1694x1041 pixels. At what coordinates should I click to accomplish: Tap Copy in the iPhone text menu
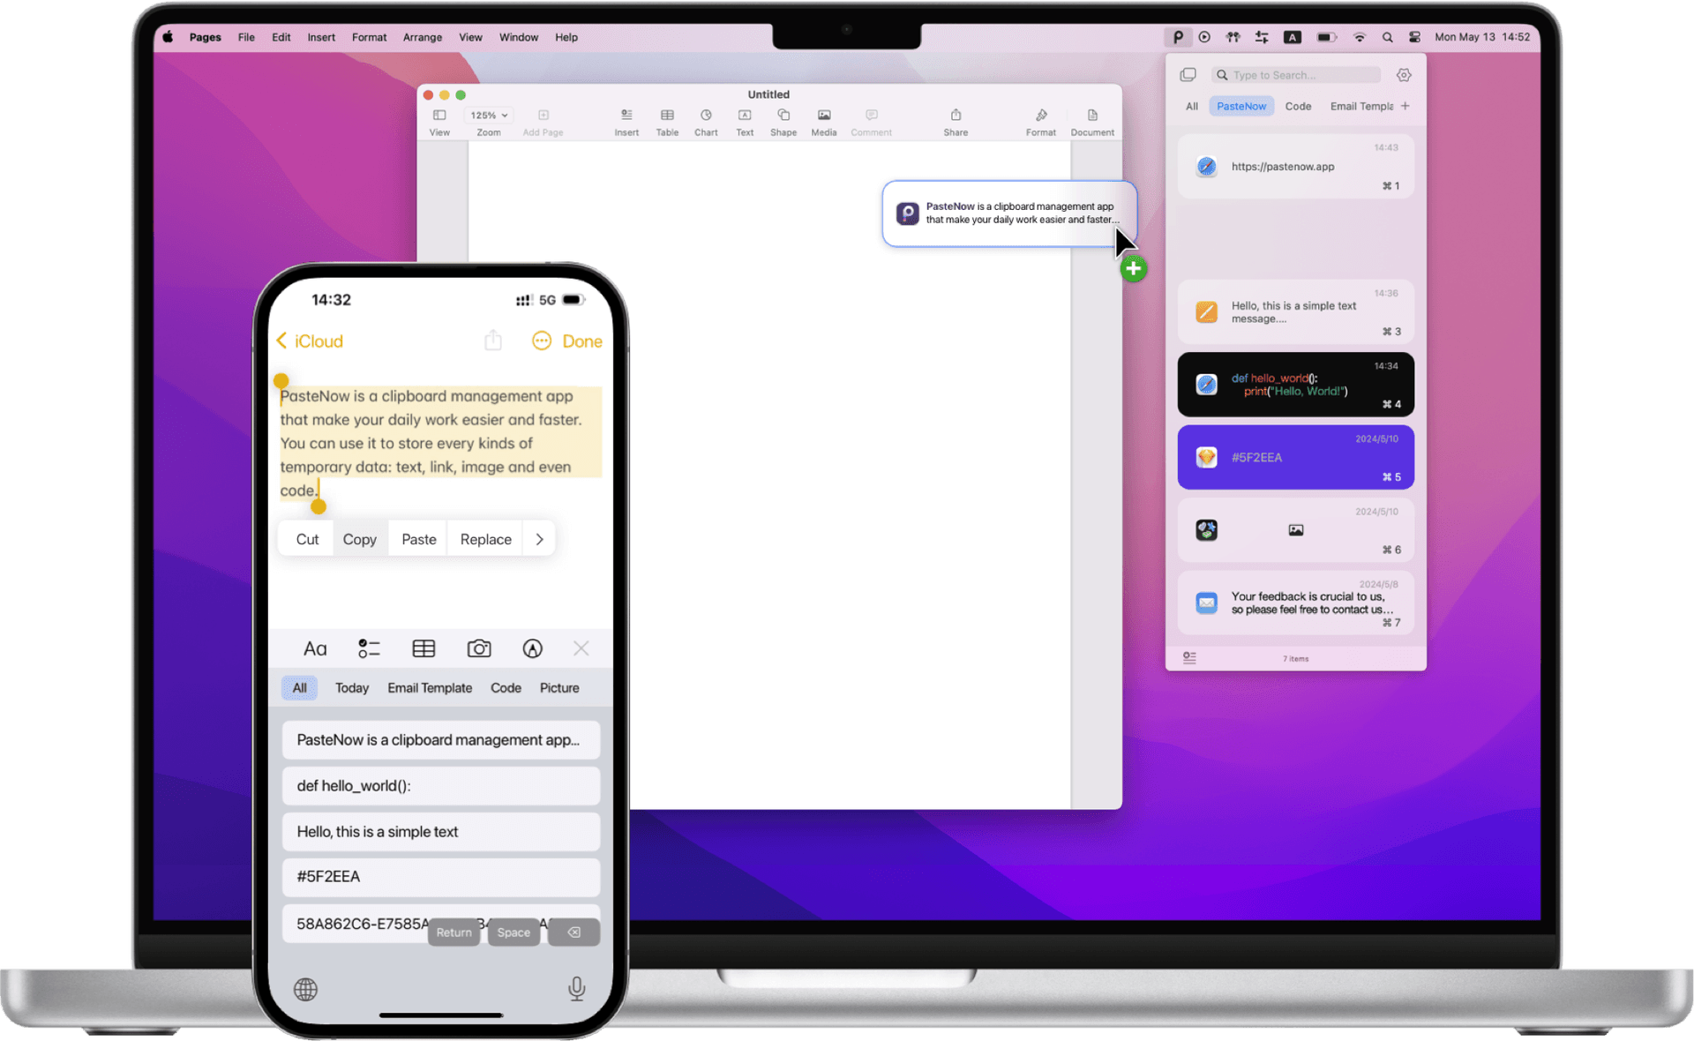[359, 539]
